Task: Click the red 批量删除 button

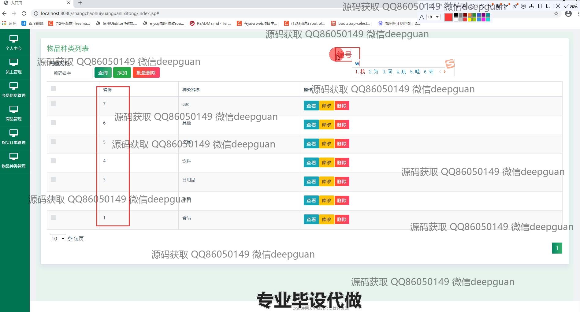Action: 146,73
